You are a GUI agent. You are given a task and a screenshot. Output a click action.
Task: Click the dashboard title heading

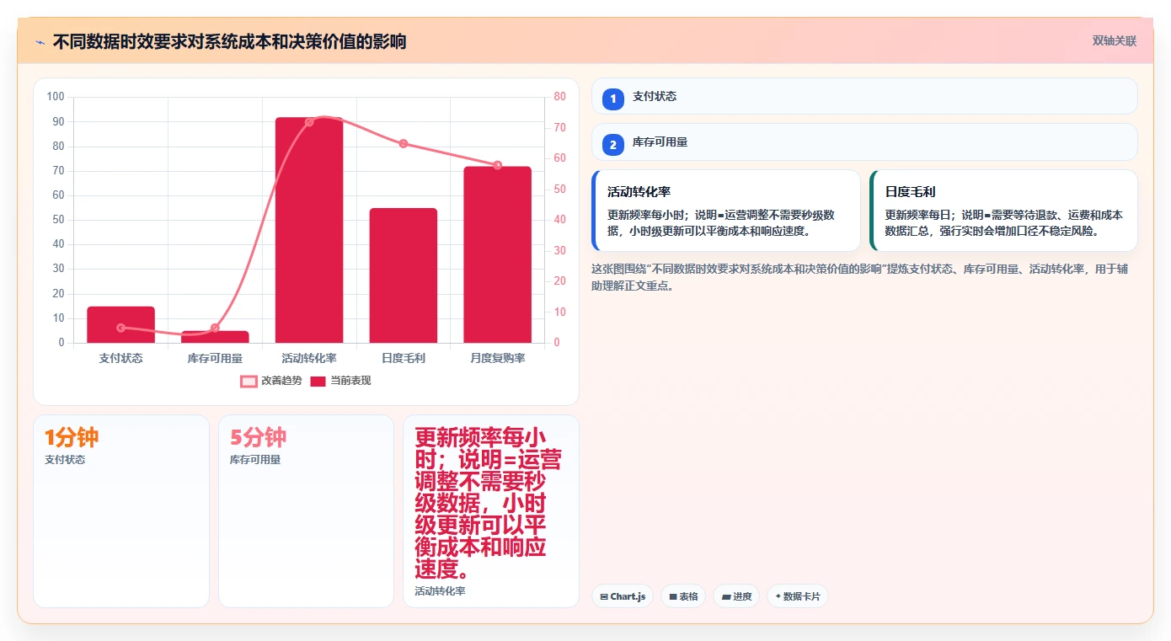pyautogui.click(x=229, y=41)
